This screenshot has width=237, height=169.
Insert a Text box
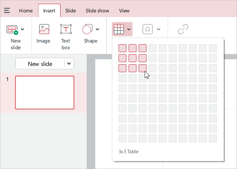(66, 29)
